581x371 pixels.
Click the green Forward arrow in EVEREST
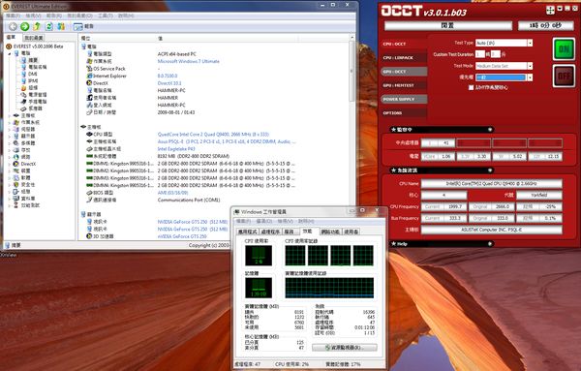[25, 26]
